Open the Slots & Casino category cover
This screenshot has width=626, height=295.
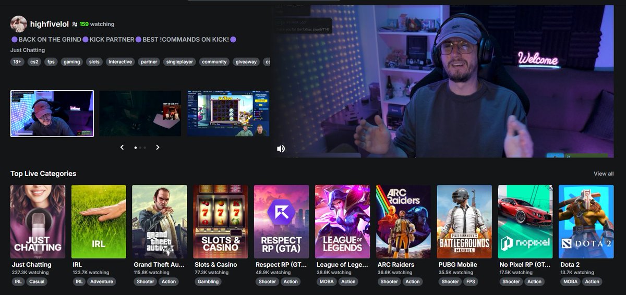[x=221, y=222]
